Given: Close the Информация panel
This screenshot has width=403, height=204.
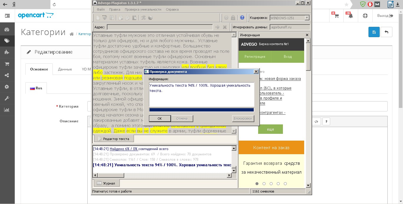Looking at the screenshot, I should [x=307, y=35].
